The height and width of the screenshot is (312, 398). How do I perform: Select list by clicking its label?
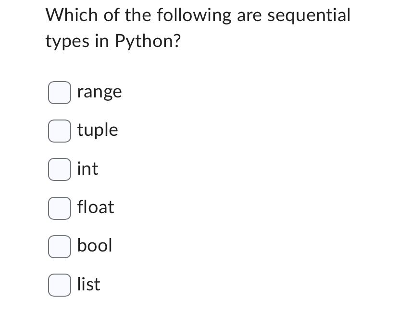[88, 284]
